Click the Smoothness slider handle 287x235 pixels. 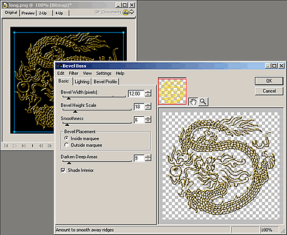pos(67,125)
